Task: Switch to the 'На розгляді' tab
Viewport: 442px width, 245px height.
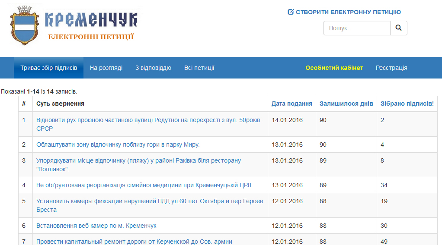Action: tap(106, 68)
